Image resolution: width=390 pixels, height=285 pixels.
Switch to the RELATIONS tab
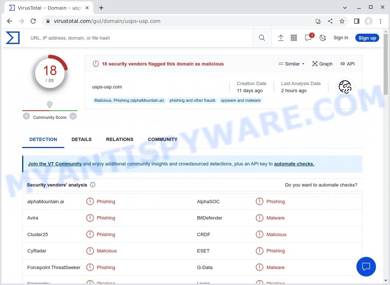pos(120,140)
